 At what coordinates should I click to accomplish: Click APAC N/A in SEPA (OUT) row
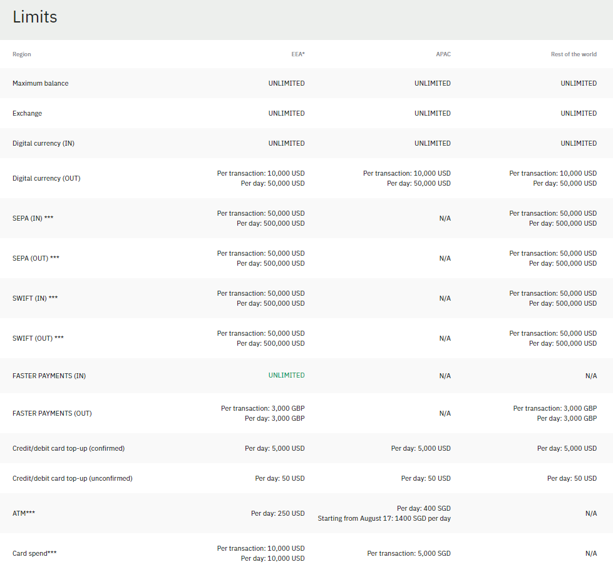[445, 258]
